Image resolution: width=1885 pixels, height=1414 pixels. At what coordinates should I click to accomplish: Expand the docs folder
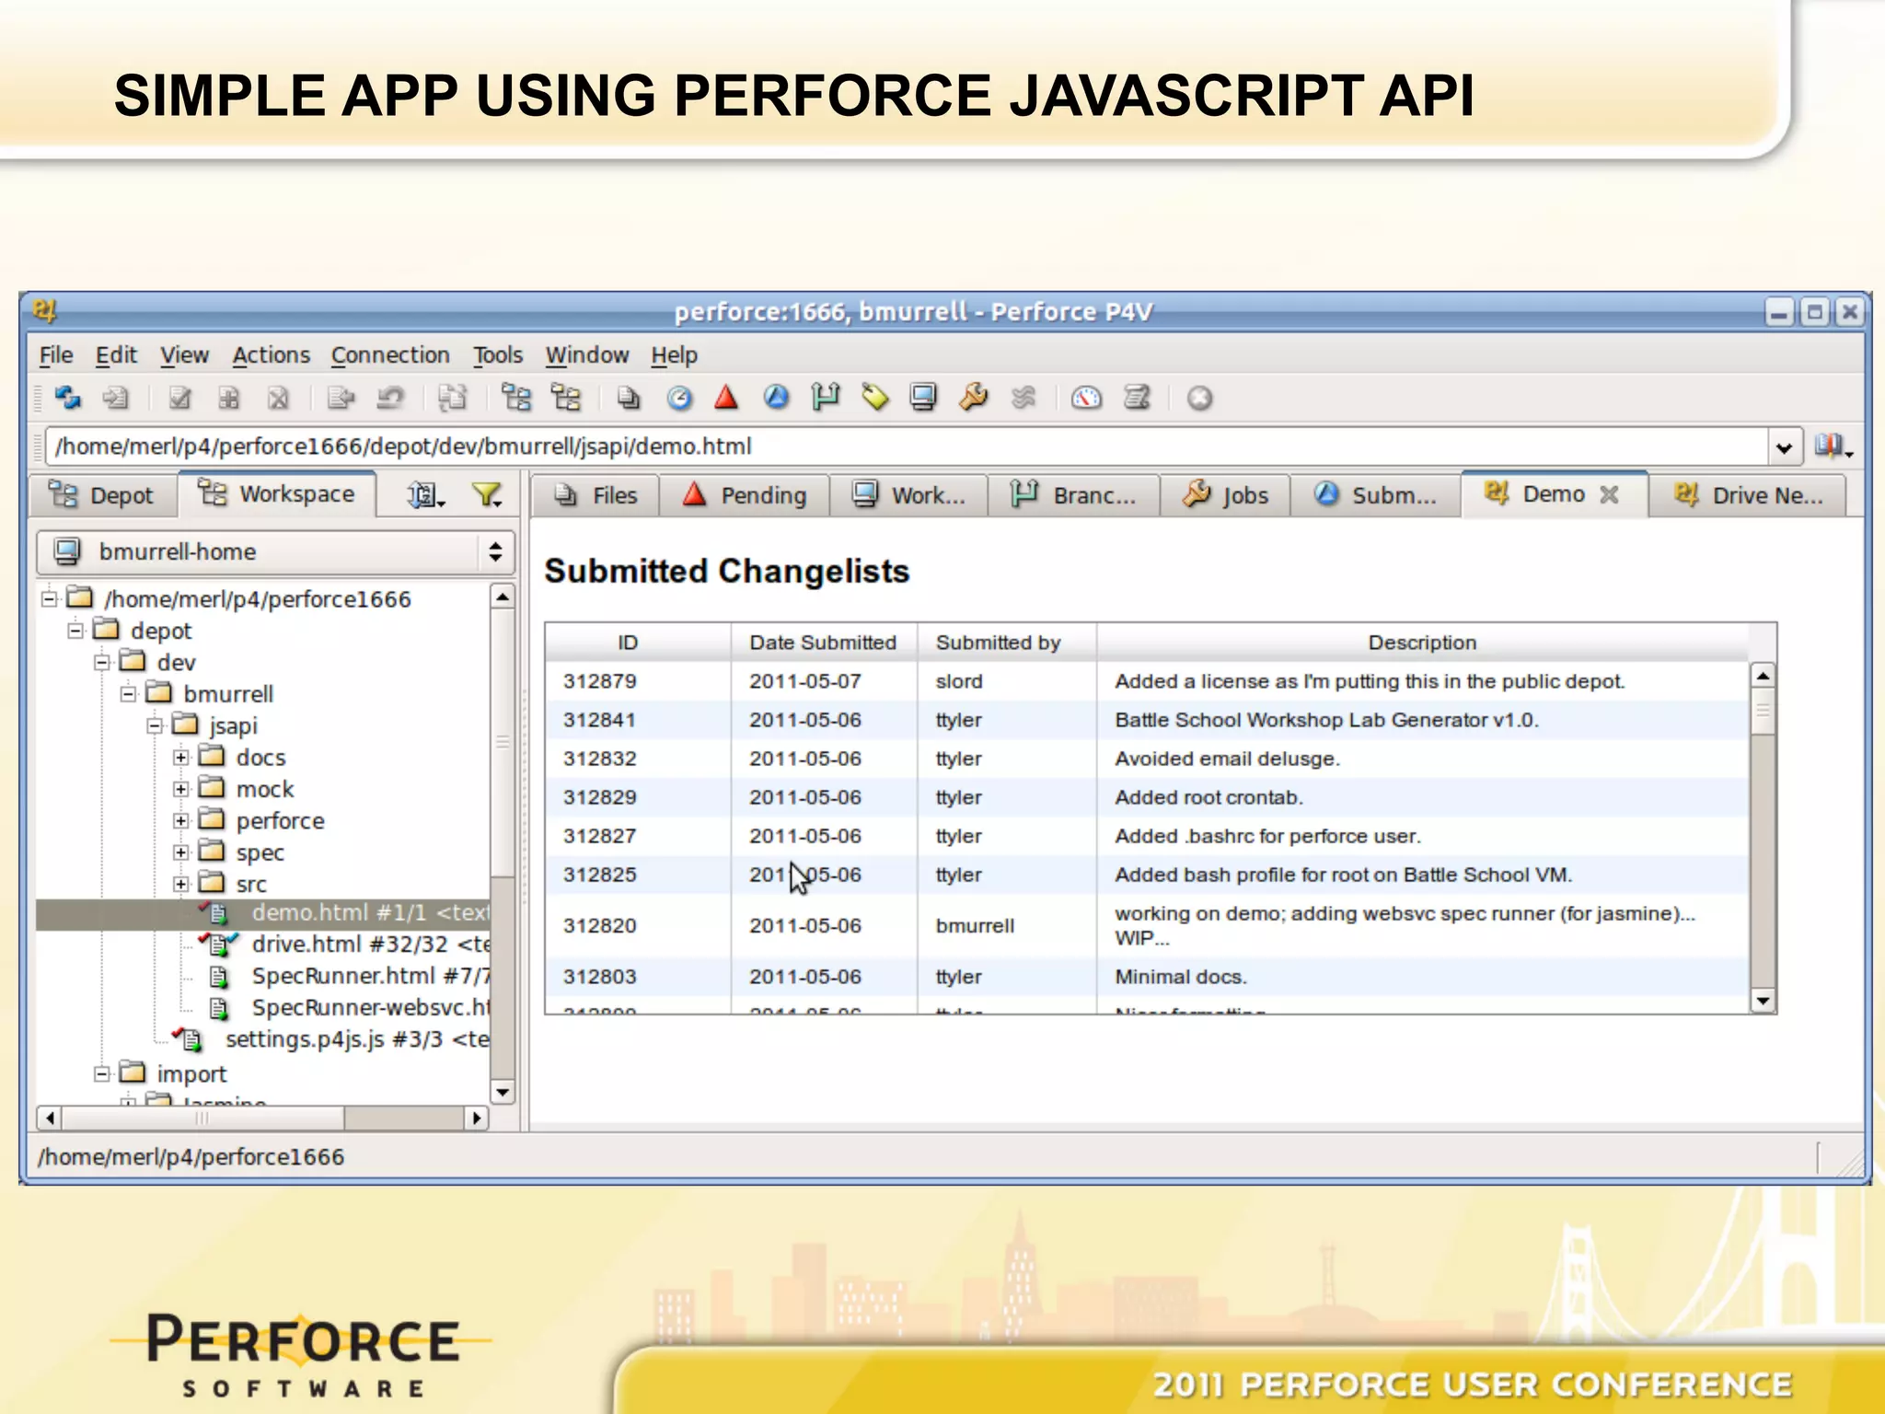[x=181, y=757]
